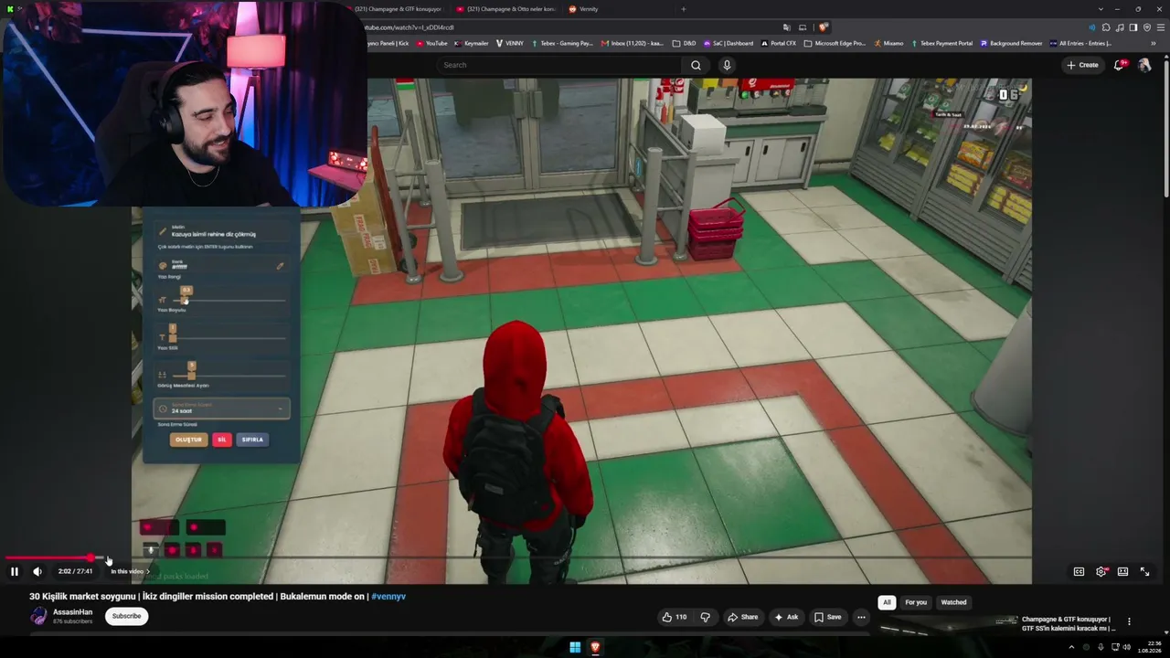Select the For you filter chip
Screen dimensions: 1170x658
[x=916, y=602]
